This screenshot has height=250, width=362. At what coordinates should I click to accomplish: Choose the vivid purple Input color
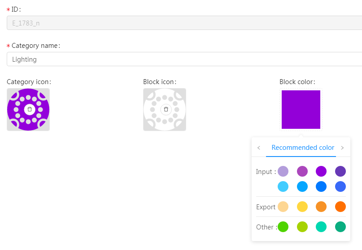(x=321, y=171)
